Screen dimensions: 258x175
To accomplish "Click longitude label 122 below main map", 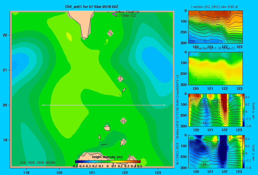I will [125, 172].
